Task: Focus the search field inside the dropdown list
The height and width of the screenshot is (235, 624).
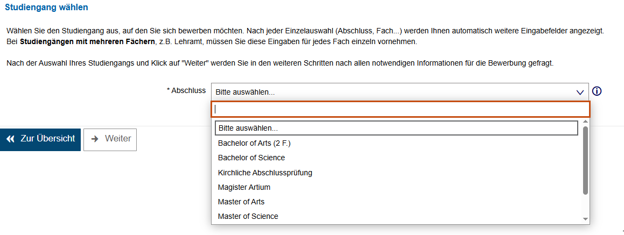Action: 401,109
